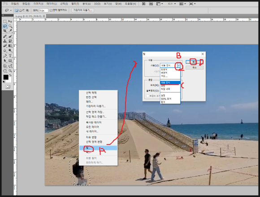The height and width of the screenshot is (197, 260).
Task: Toggle the preserve transparency checkbox in the Fill dialog
Action: click(x=147, y=96)
